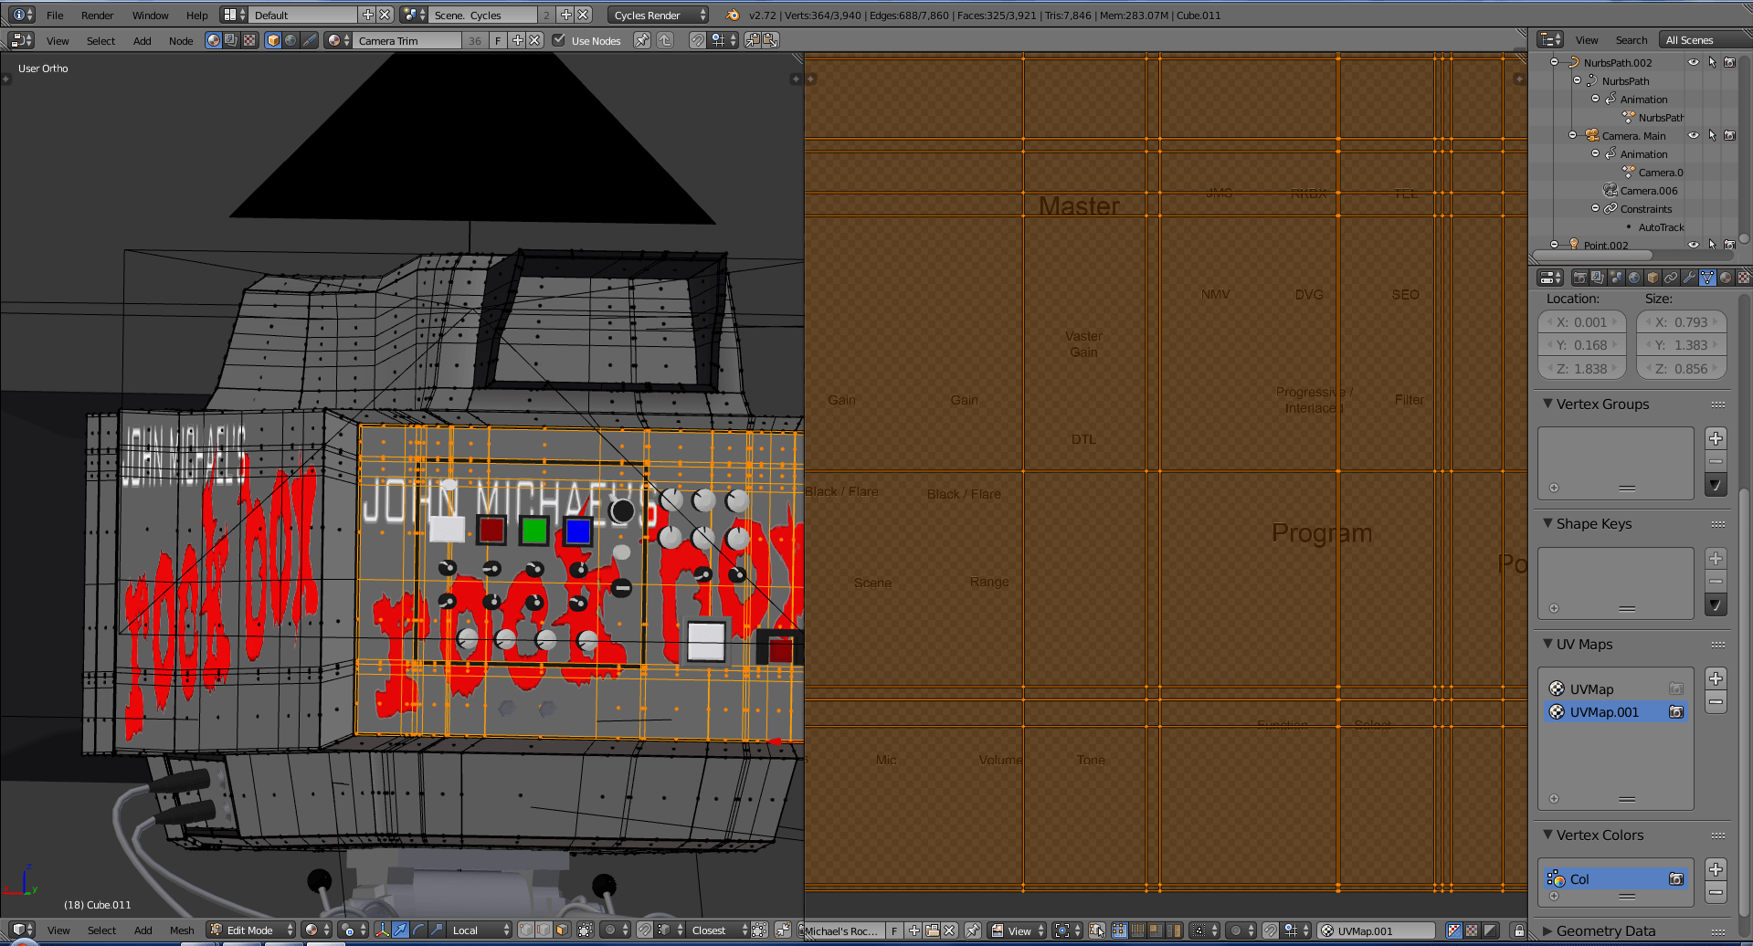
Task: Switch to the Material properties tab
Action: (x=1724, y=277)
